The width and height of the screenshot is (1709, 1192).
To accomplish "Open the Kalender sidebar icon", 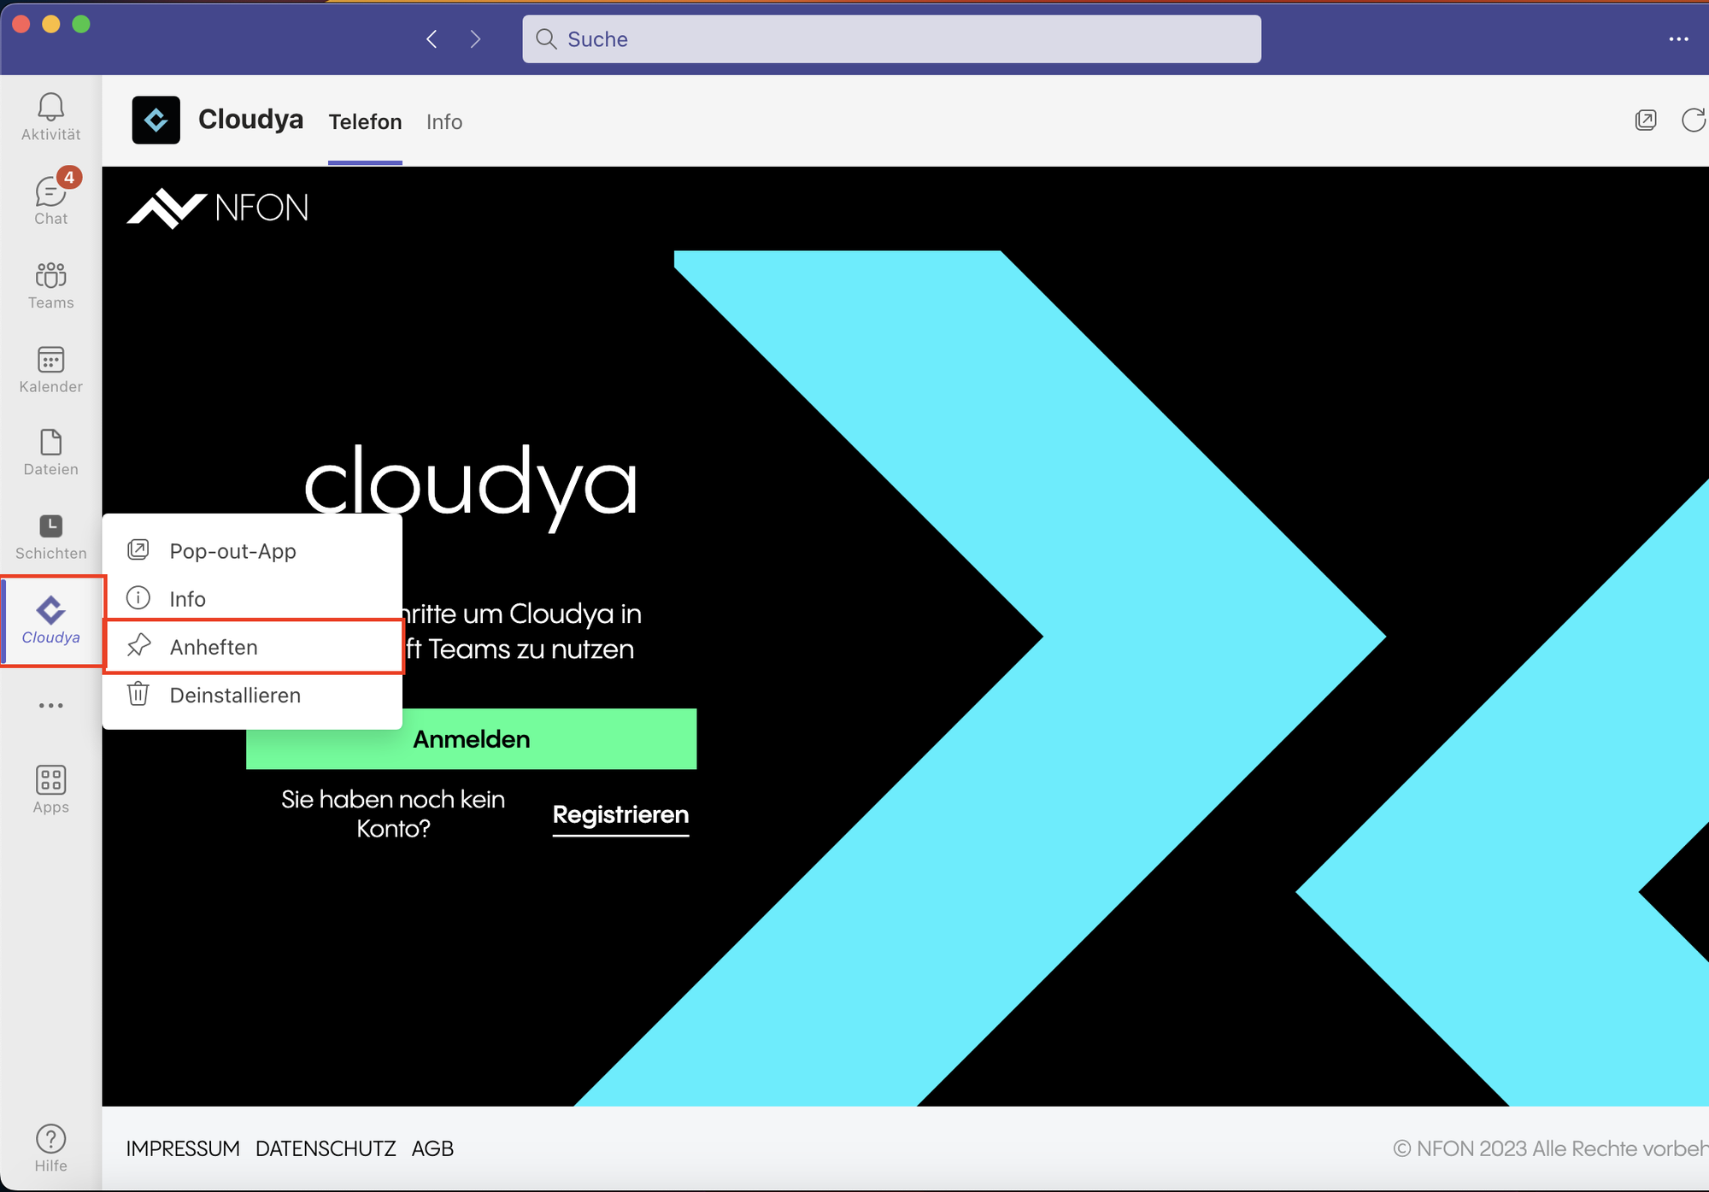I will (50, 368).
